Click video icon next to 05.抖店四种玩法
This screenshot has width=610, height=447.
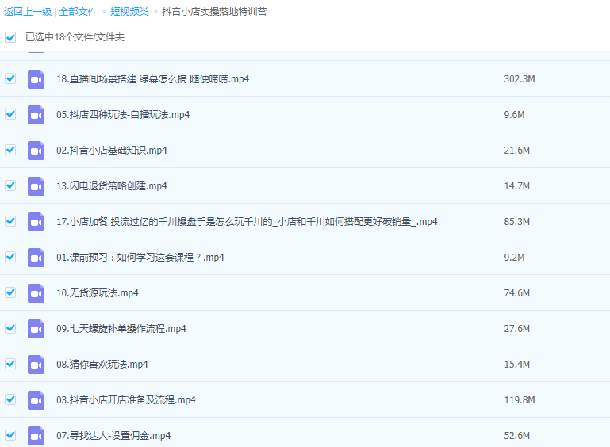36,115
